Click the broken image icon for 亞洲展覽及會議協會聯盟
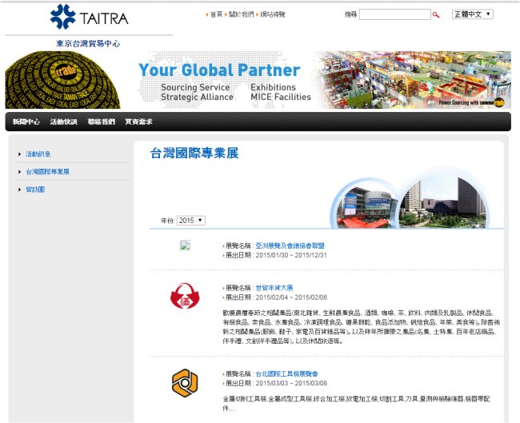This screenshot has height=423, width=520. [185, 246]
